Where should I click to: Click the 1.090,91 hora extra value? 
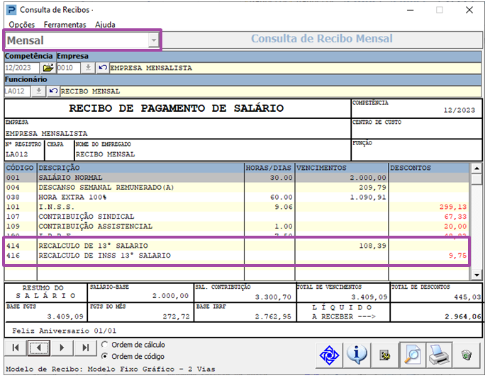368,197
